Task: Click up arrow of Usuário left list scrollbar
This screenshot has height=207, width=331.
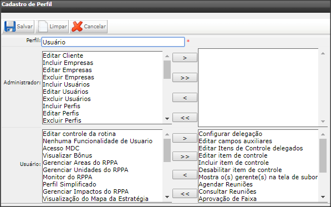Action: [x=167, y=134]
